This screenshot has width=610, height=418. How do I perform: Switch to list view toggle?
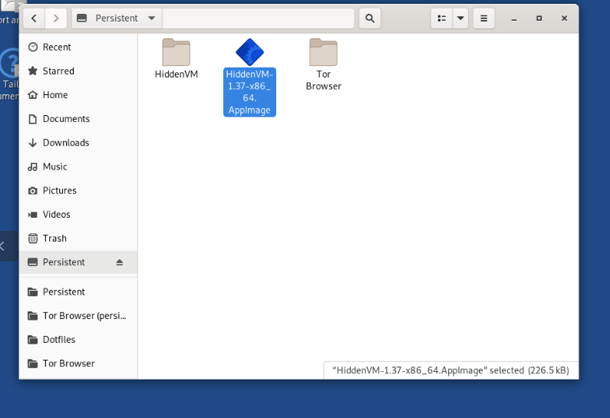pos(441,18)
